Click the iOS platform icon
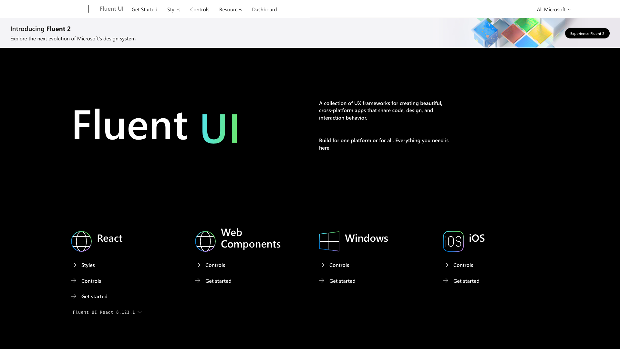Image resolution: width=620 pixels, height=349 pixels. (453, 241)
